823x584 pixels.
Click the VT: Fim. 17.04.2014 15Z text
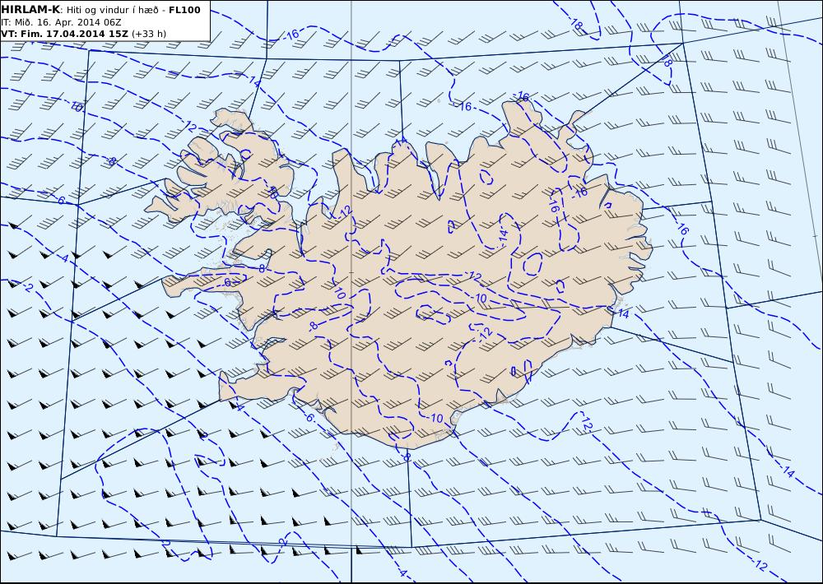[64, 34]
